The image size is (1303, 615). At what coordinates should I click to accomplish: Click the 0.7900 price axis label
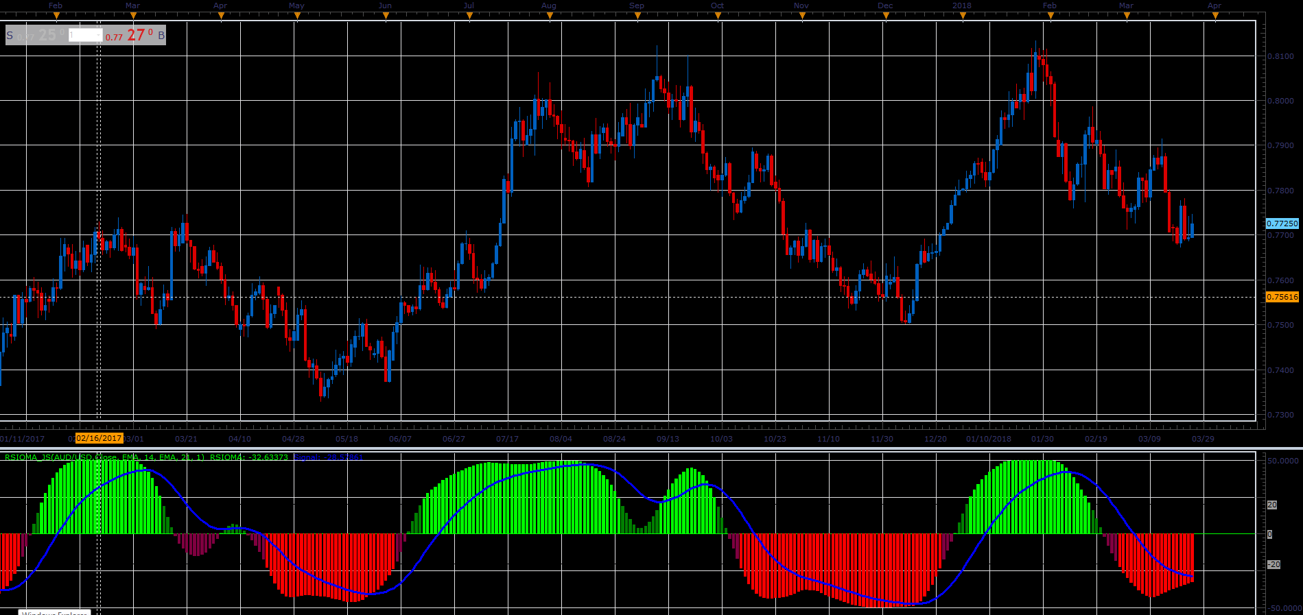pyautogui.click(x=1280, y=145)
